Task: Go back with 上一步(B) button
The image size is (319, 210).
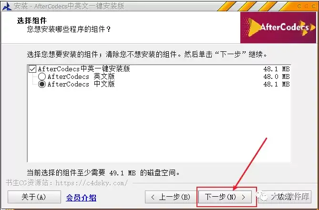Action: coord(171,197)
